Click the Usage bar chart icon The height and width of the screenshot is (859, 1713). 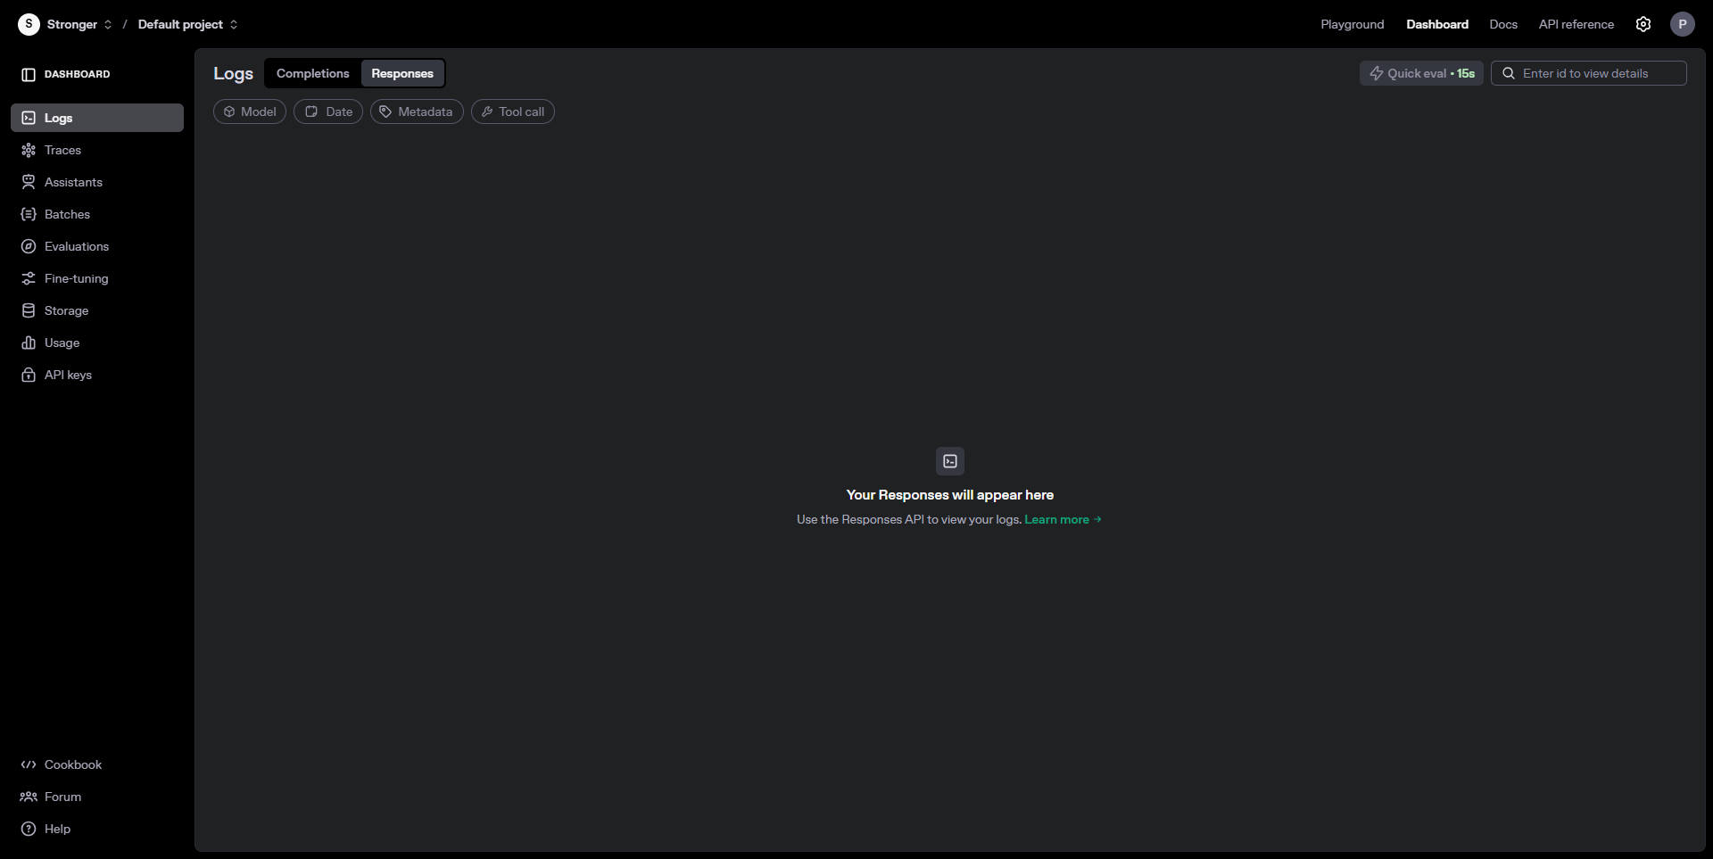pyautogui.click(x=29, y=343)
